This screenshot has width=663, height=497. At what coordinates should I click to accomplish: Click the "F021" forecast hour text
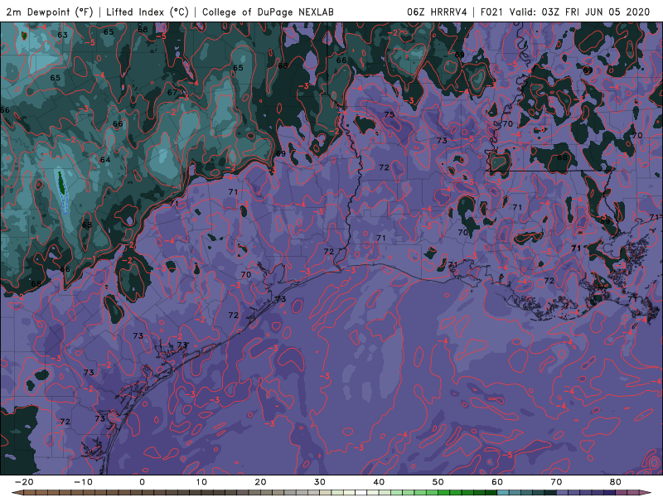(492, 12)
